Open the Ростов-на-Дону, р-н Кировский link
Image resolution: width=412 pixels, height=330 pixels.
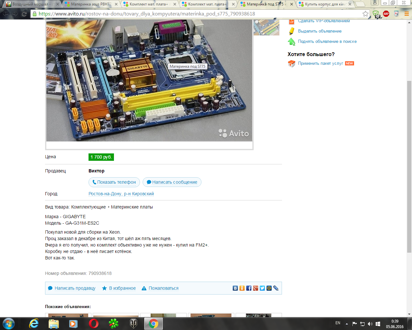tap(121, 194)
